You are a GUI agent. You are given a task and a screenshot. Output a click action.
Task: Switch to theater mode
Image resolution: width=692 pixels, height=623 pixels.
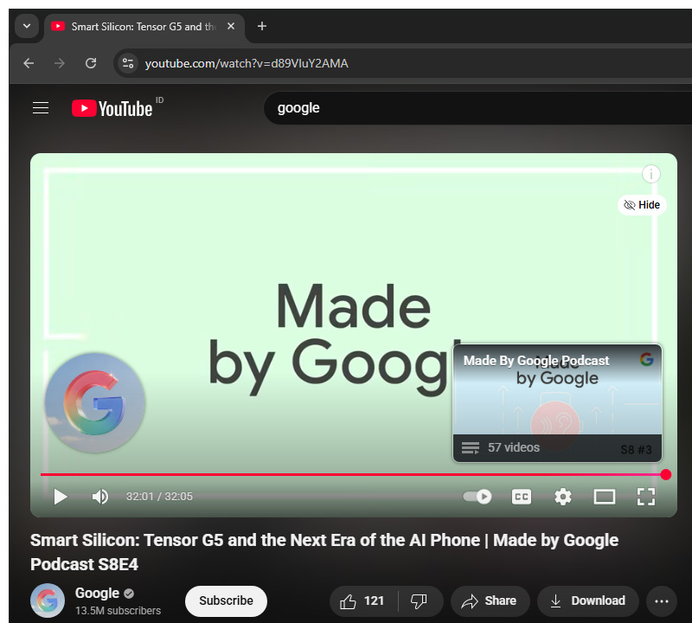(x=604, y=497)
